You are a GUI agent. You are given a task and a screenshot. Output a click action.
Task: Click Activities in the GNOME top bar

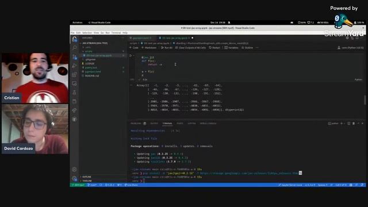(77, 22)
